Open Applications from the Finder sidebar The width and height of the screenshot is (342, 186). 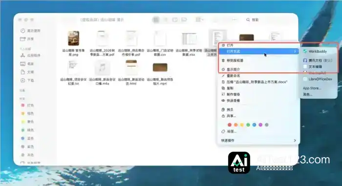(x=30, y=55)
